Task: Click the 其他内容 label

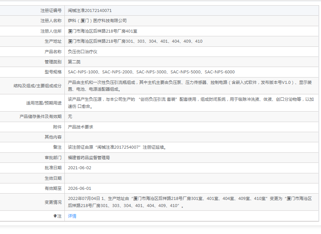Action: coord(53,137)
